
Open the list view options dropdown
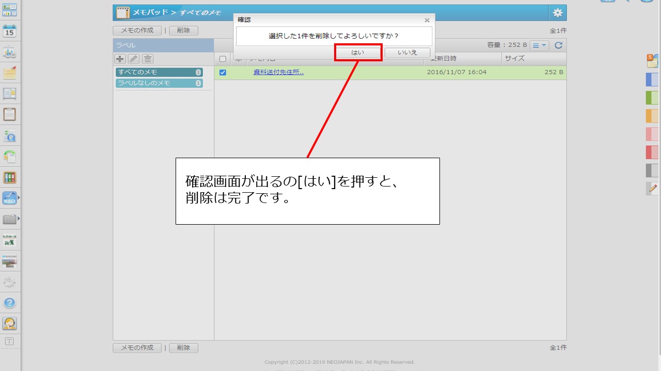click(540, 45)
